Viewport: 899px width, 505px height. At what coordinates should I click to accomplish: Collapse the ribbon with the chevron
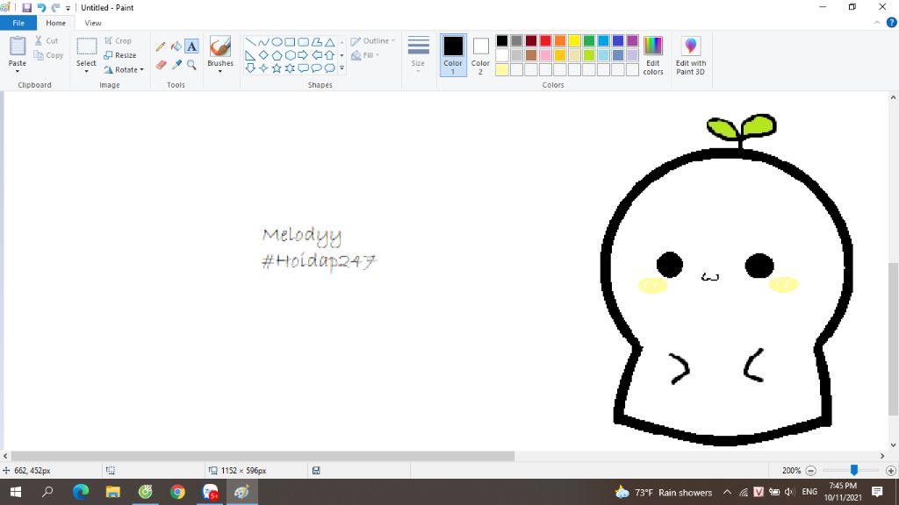pyautogui.click(x=877, y=23)
